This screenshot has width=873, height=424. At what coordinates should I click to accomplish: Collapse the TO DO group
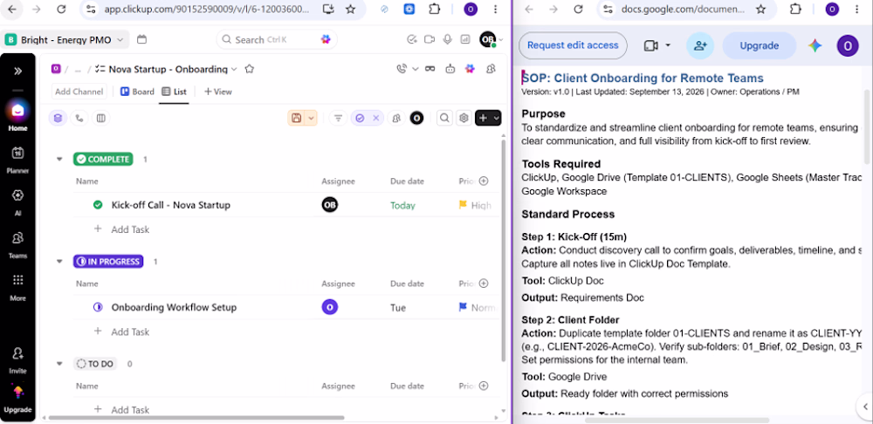tap(59, 364)
